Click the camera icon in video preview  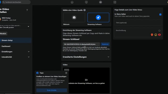click(x=86, y=80)
